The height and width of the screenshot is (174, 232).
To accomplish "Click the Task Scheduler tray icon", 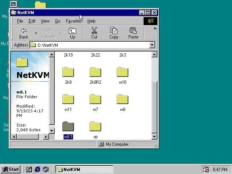I will click(x=206, y=169).
